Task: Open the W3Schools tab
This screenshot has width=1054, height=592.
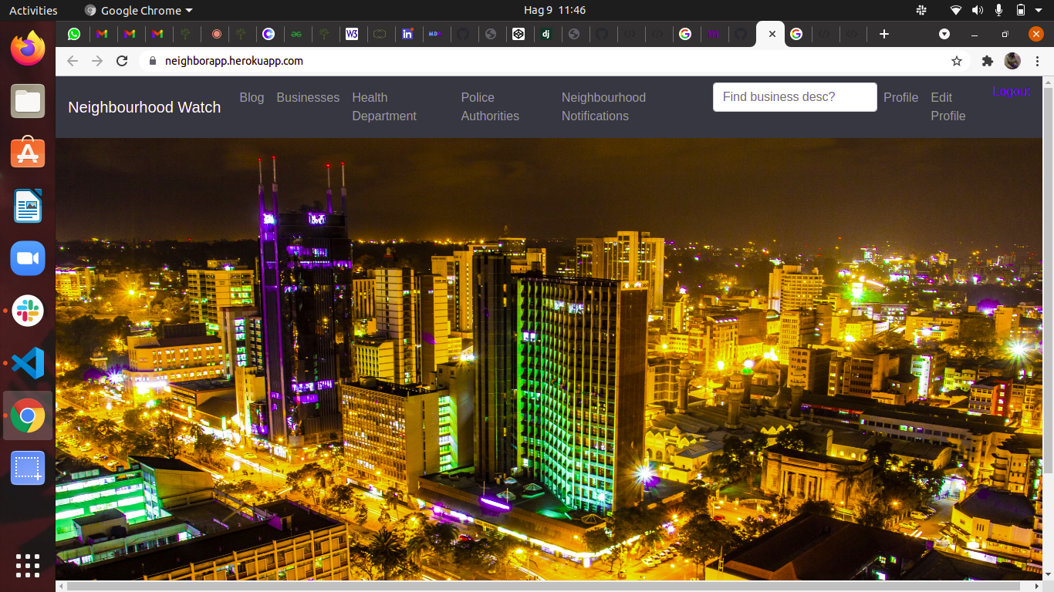Action: point(353,34)
